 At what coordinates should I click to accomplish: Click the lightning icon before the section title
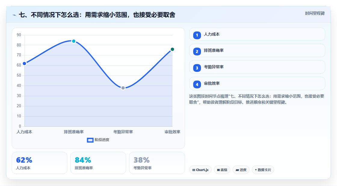(14, 15)
